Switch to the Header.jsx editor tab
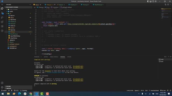Image resolution: width=172 pixels, height=96 pixels. pos(73,5)
